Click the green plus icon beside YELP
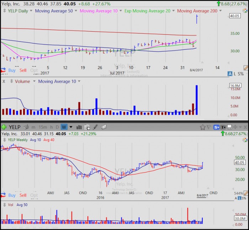The width and height of the screenshot is (249, 230). click(4, 127)
